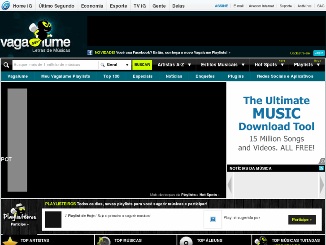This screenshot has height=245, width=326.
Task: Click the TOP ÁLBUNS heading
Action: click(x=209, y=241)
